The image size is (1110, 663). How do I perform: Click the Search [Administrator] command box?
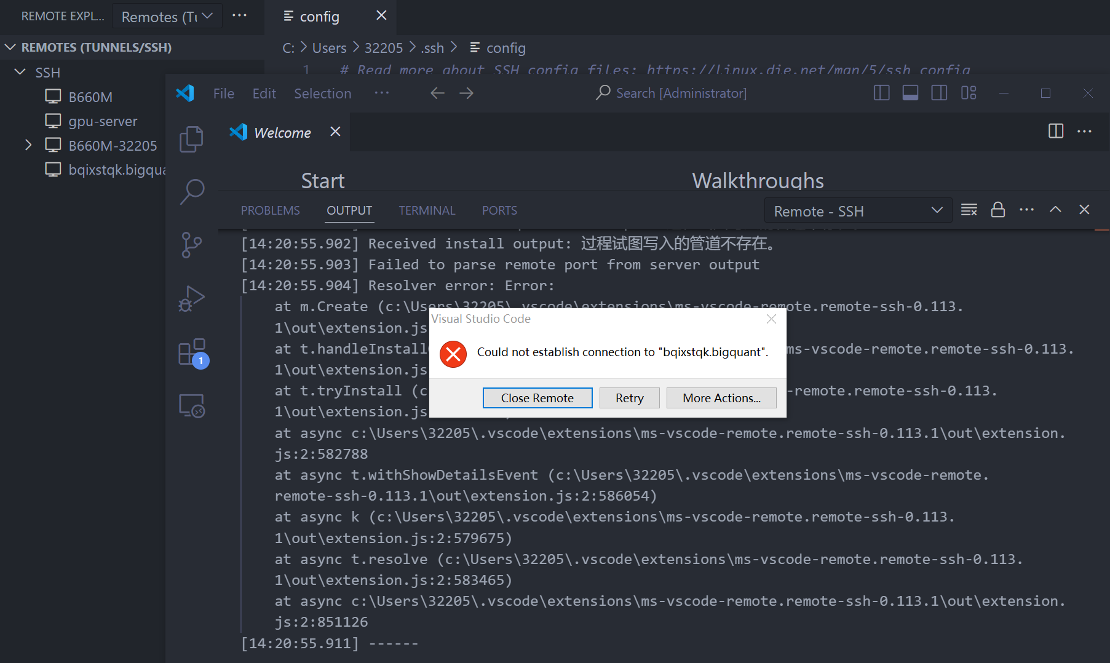coord(672,93)
